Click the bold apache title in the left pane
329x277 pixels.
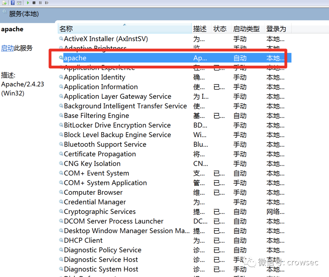pos(12,29)
